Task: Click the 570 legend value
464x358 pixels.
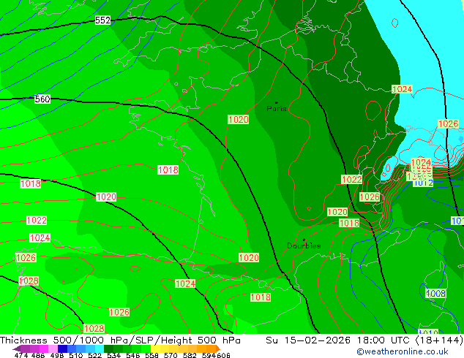Action: (x=171, y=355)
